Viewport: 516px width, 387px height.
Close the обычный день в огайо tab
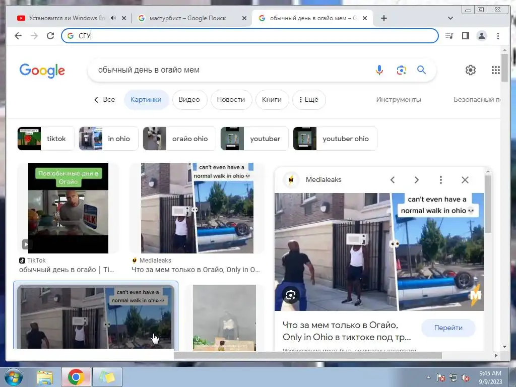click(365, 18)
